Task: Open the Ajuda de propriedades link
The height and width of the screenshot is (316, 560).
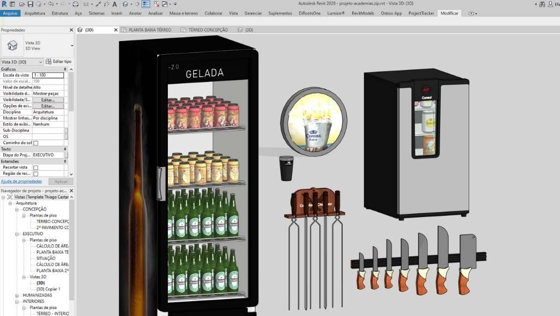Action: pos(21,181)
